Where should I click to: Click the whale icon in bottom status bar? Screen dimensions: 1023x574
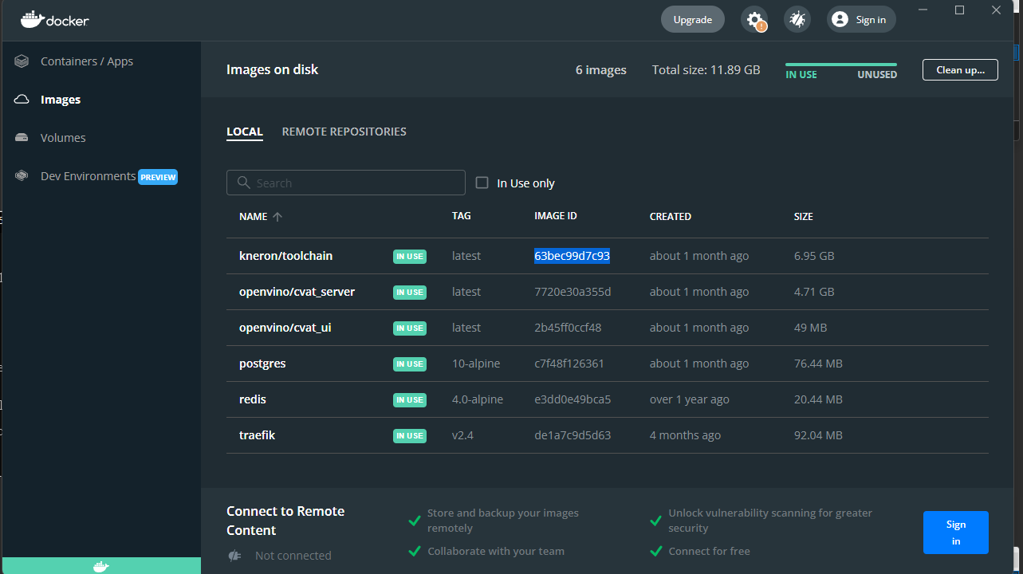100,567
